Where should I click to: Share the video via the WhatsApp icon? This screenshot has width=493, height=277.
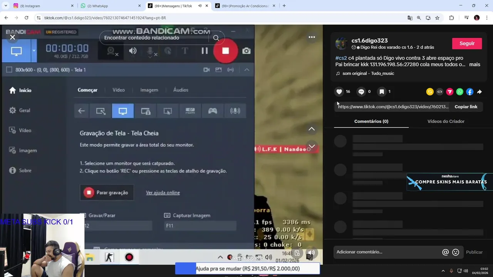tap(459, 92)
